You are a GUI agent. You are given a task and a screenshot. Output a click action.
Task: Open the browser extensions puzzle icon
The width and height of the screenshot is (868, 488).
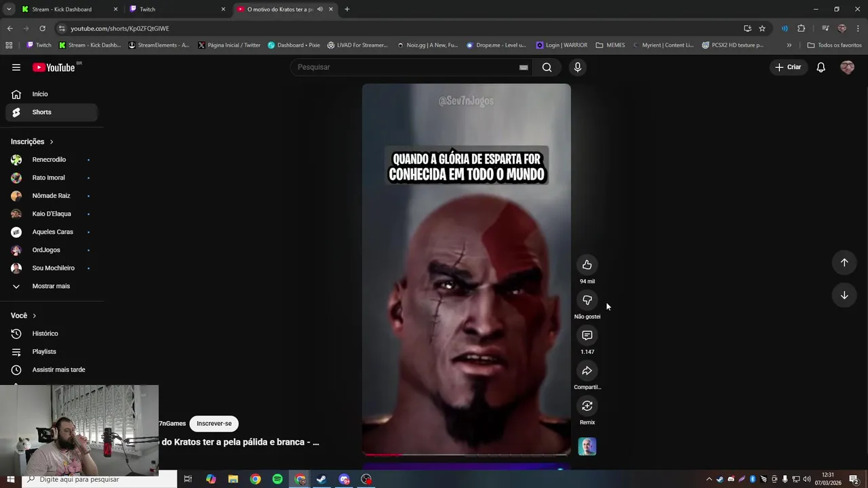[802, 28]
